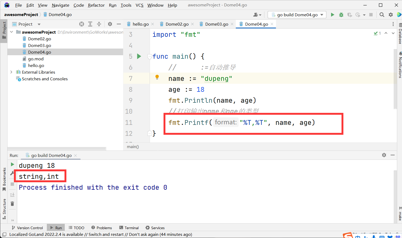Rerun program using Run panel green arrow

tap(12, 164)
